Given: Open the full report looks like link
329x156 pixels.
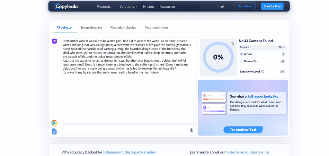Looking at the screenshot, I should pyautogui.click(x=263, y=96).
